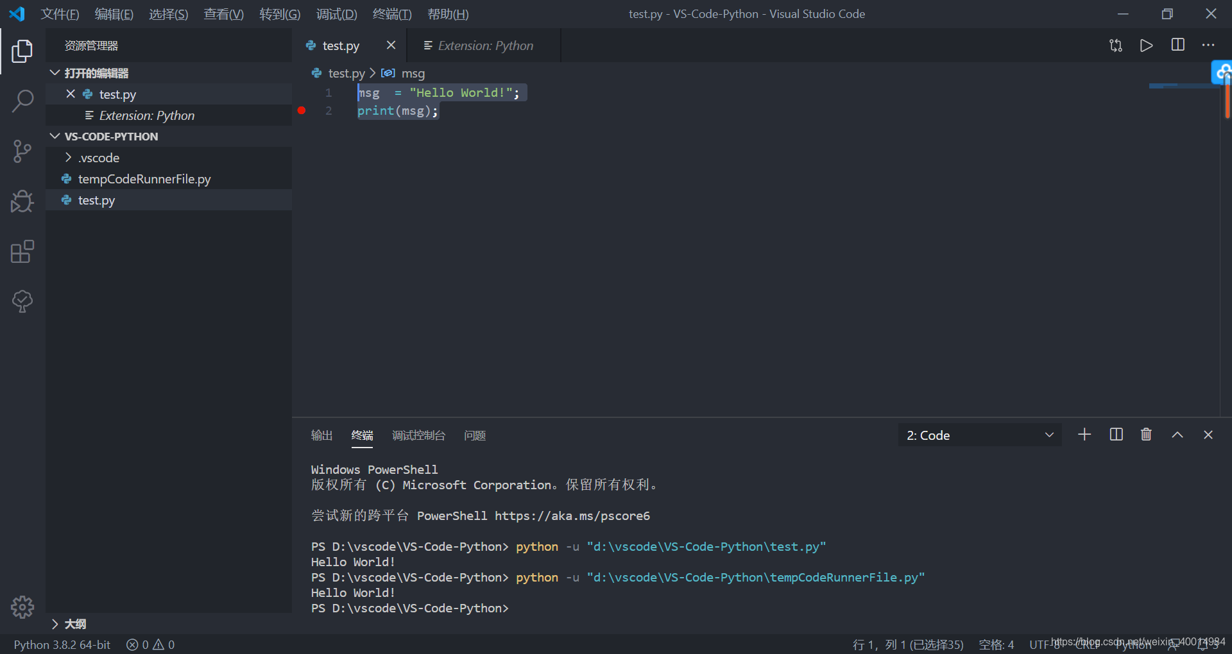Collapse the 打开的编辑器 section

pyautogui.click(x=55, y=73)
